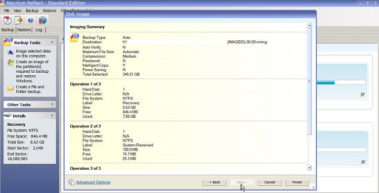
Task: Click End Sector 18,089,983 in Details panel
Action: pyautogui.click(x=17, y=156)
